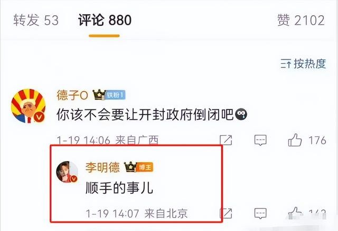Open 李明德's profile avatar
The height and width of the screenshot is (231, 338).
click(x=67, y=172)
